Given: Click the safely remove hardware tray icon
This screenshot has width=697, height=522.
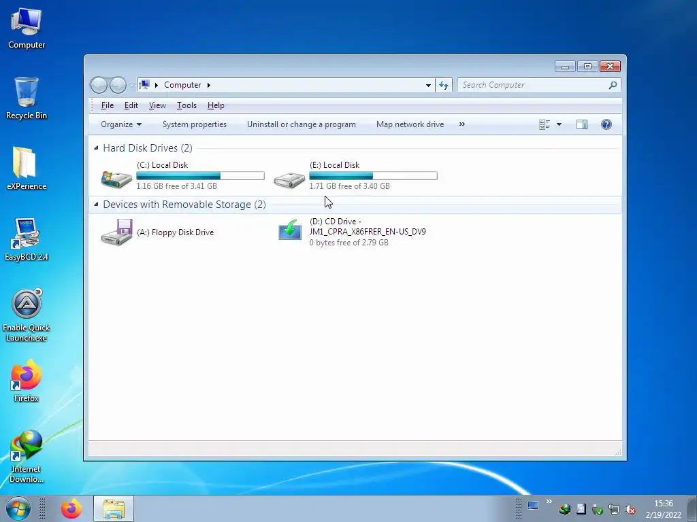Looking at the screenshot, I should (x=598, y=509).
